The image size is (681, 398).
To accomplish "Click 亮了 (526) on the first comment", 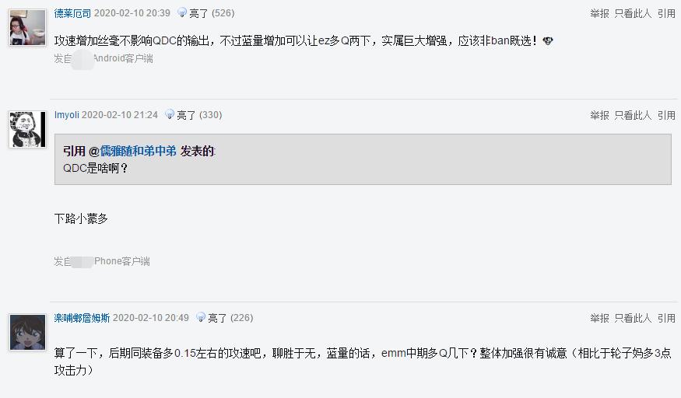I will [x=212, y=13].
